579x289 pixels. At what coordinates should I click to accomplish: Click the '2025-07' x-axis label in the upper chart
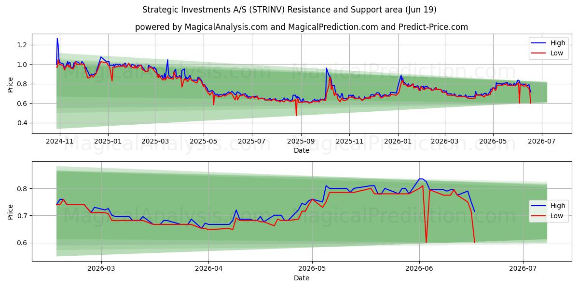(x=252, y=142)
